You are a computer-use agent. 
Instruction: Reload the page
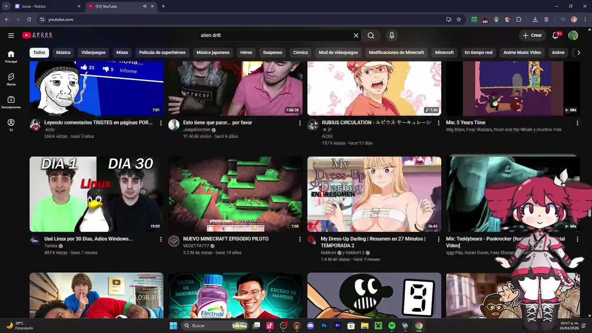tap(29, 19)
